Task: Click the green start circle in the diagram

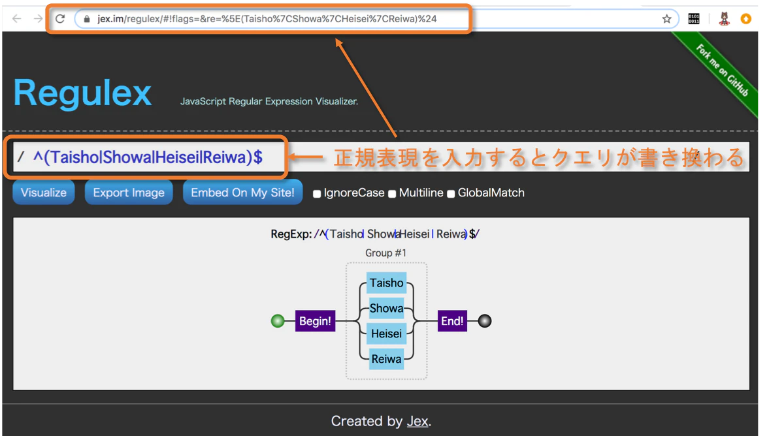Action: (278, 321)
